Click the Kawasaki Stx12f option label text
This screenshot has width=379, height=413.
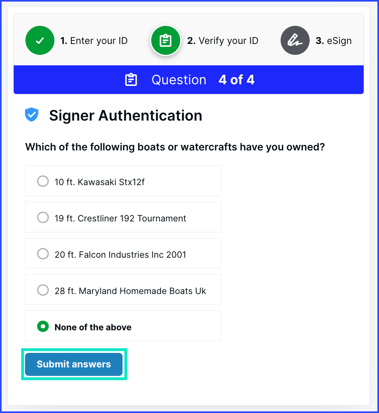click(x=100, y=182)
